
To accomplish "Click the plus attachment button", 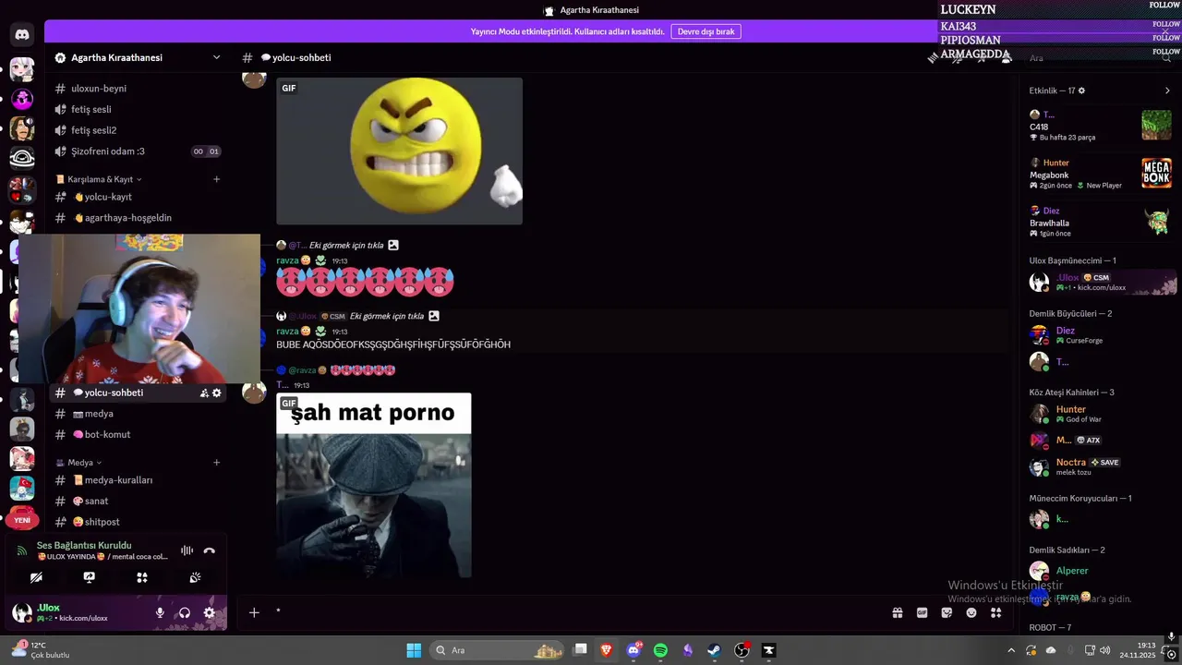I will [x=254, y=612].
